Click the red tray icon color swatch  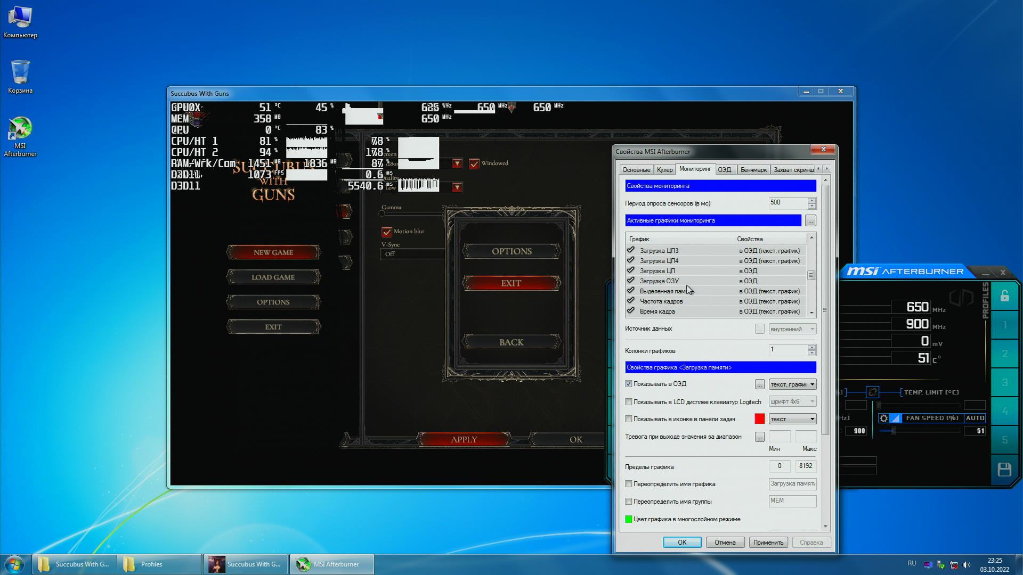(x=759, y=419)
